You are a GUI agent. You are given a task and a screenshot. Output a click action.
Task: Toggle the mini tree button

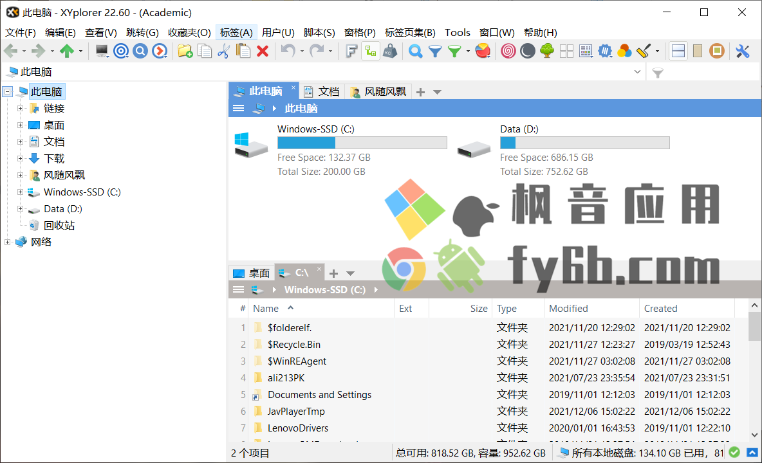[x=371, y=51]
